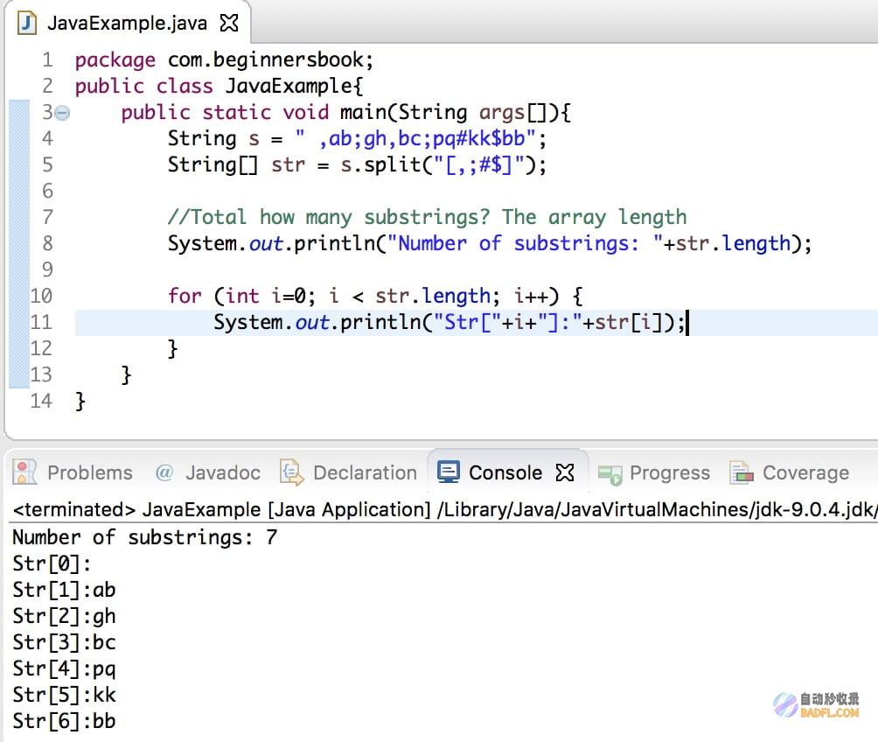Viewport: 878px width, 742px height.
Task: Click console output 'Number of substrings: 7'
Action: [x=145, y=537]
